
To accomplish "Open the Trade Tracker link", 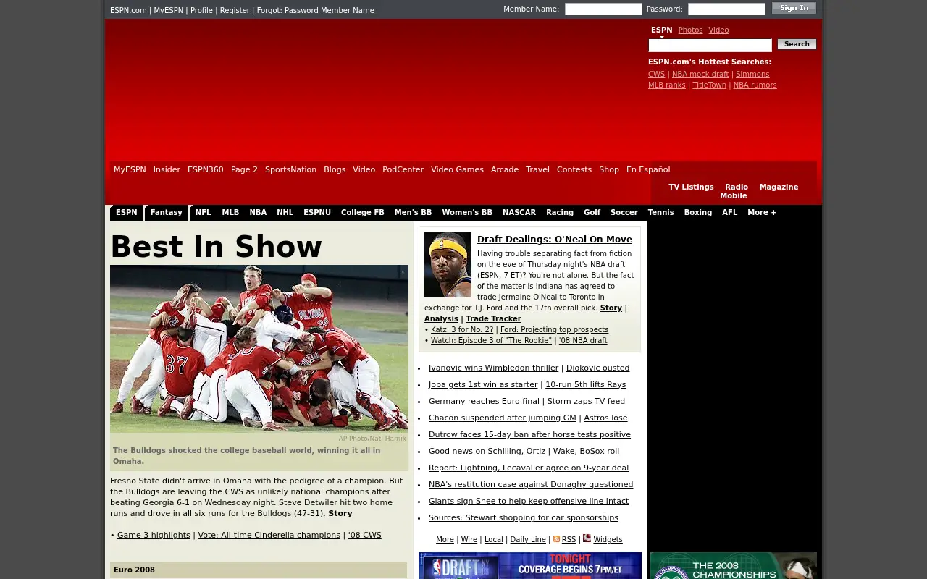I will pyautogui.click(x=493, y=319).
